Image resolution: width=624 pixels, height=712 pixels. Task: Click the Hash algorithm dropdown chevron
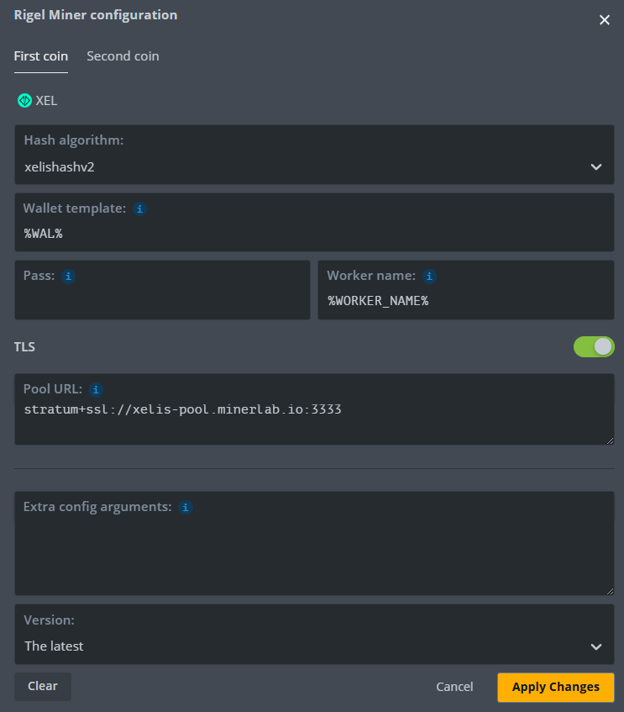pyautogui.click(x=596, y=166)
